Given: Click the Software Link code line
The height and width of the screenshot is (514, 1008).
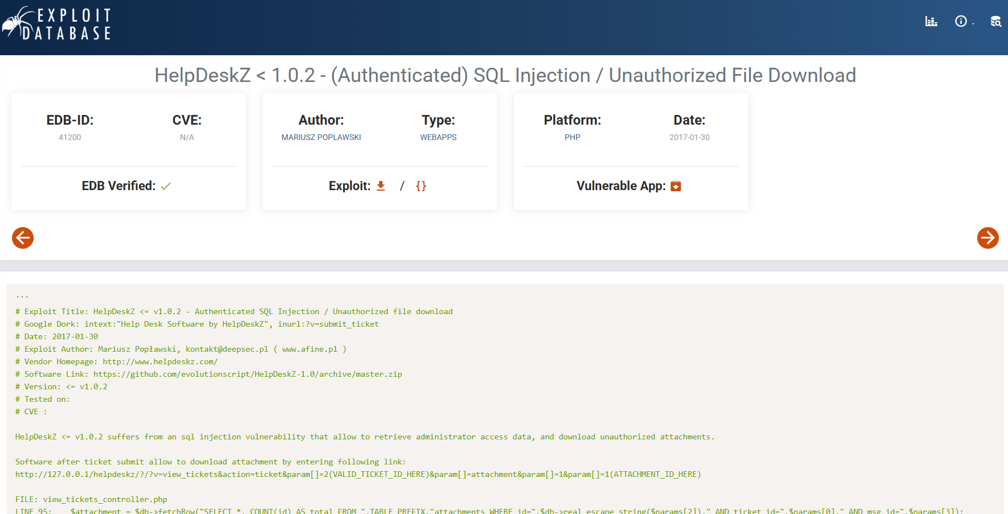Looking at the screenshot, I should click(x=209, y=374).
